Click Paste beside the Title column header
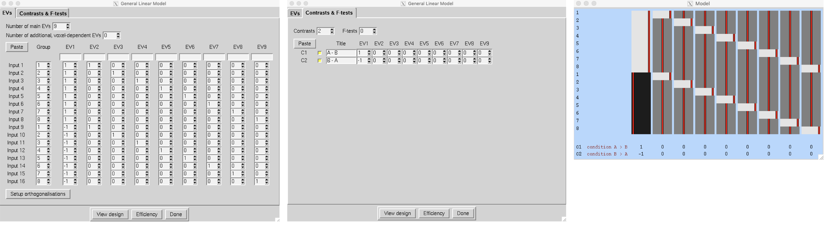Screen dimensions: 829x225 (305, 43)
